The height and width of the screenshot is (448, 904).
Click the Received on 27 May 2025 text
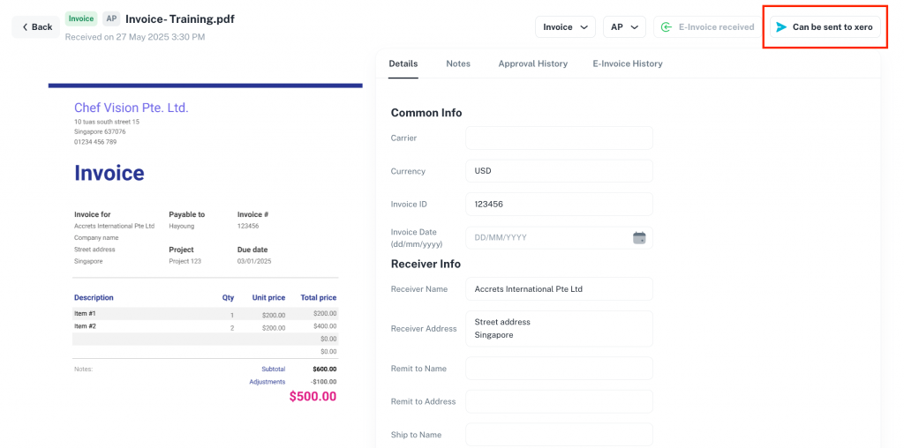click(135, 37)
